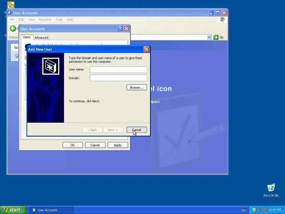Open the Browse... dialog button
The image size is (285, 214).
point(137,87)
